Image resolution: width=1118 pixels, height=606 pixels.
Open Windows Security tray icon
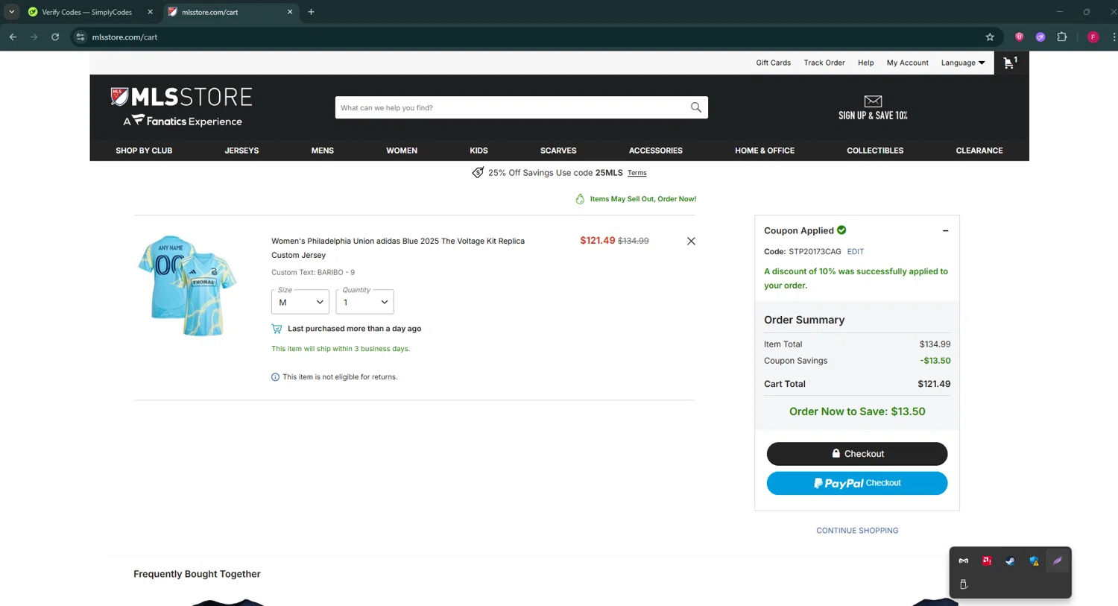point(1034,561)
